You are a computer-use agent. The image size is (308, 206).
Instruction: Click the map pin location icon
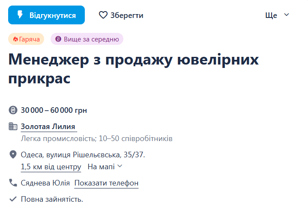(13, 154)
